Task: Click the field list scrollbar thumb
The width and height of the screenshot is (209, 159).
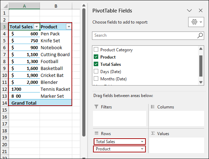Action: tap(201, 66)
